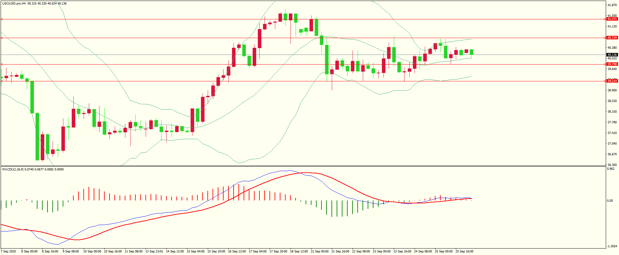The width and height of the screenshot is (619, 255).
Task: Click the 41.870 price scale label
Action: (612, 5)
